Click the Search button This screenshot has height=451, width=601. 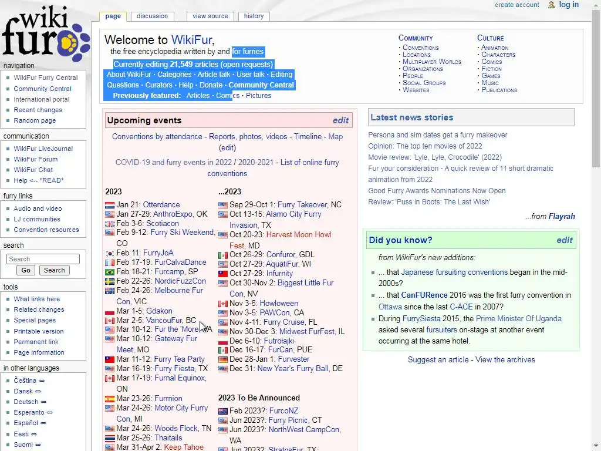[x=54, y=270]
